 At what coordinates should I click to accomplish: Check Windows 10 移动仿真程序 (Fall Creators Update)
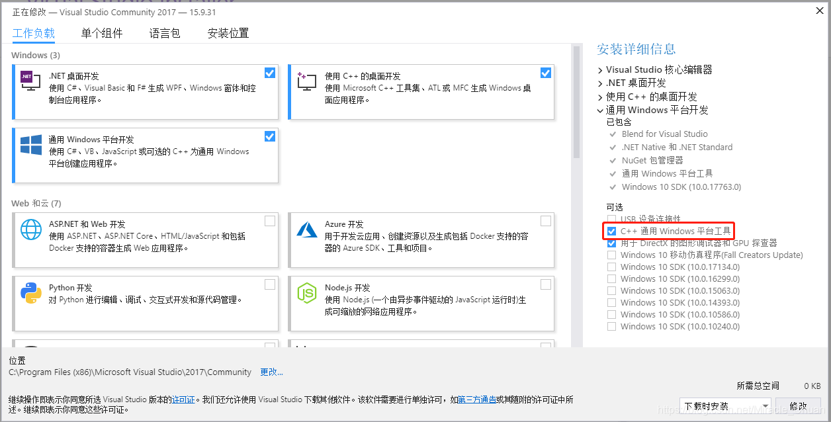[611, 255]
